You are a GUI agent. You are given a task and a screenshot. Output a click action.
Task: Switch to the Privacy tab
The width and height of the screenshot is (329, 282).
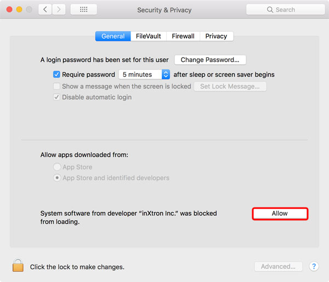click(x=216, y=36)
